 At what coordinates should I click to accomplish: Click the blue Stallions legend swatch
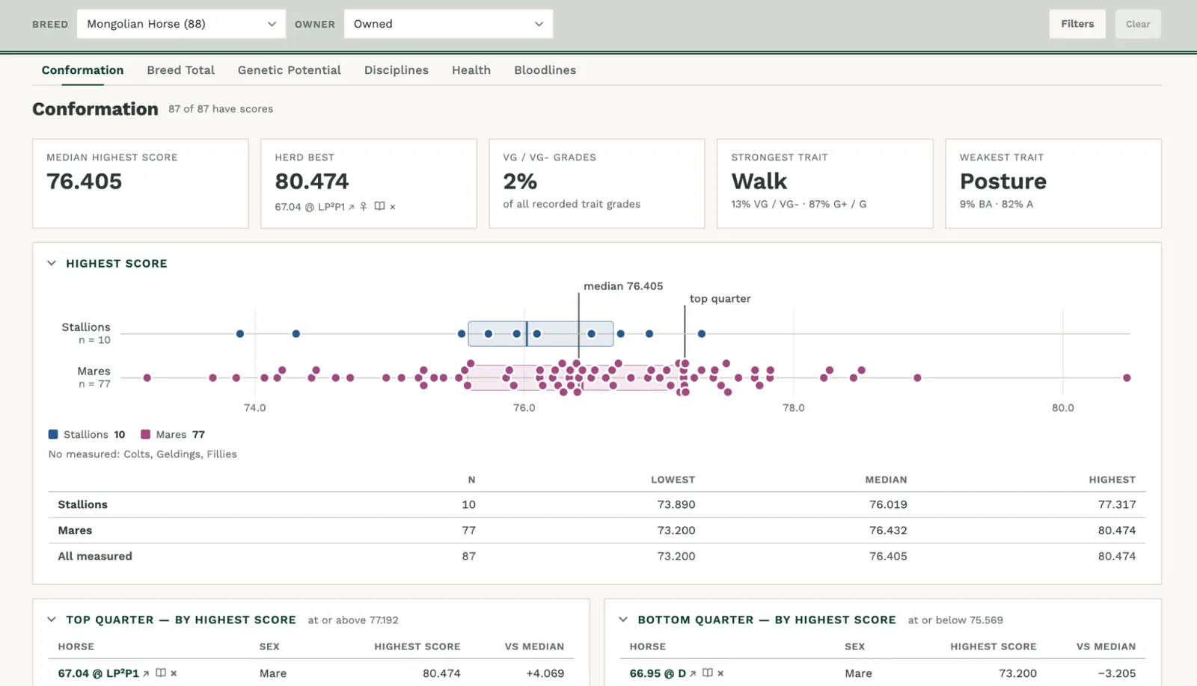pyautogui.click(x=53, y=434)
